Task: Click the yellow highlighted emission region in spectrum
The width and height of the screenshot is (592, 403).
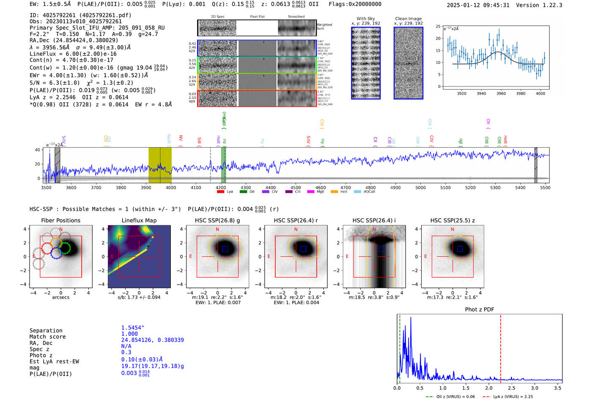Action: point(160,165)
